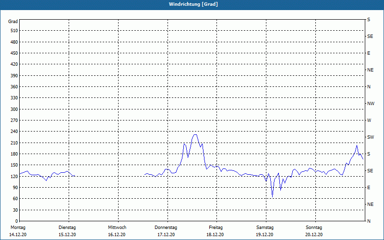
Task: Click the "W" compass direction label
Action: click(369, 120)
